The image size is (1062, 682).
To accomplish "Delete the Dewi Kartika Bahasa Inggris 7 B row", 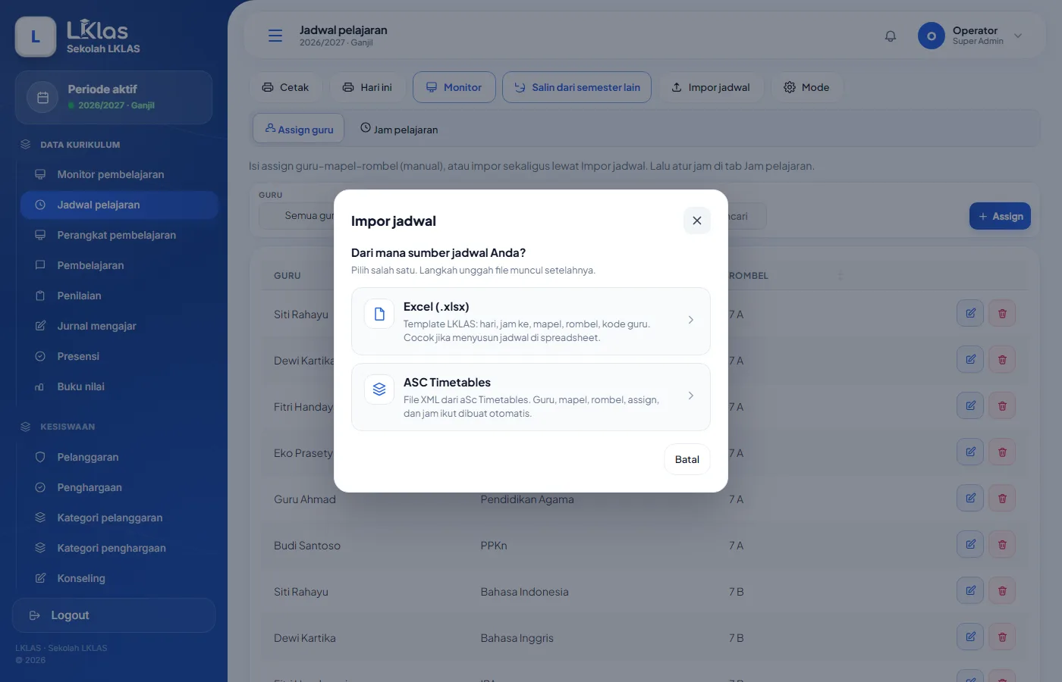I will tap(1002, 637).
